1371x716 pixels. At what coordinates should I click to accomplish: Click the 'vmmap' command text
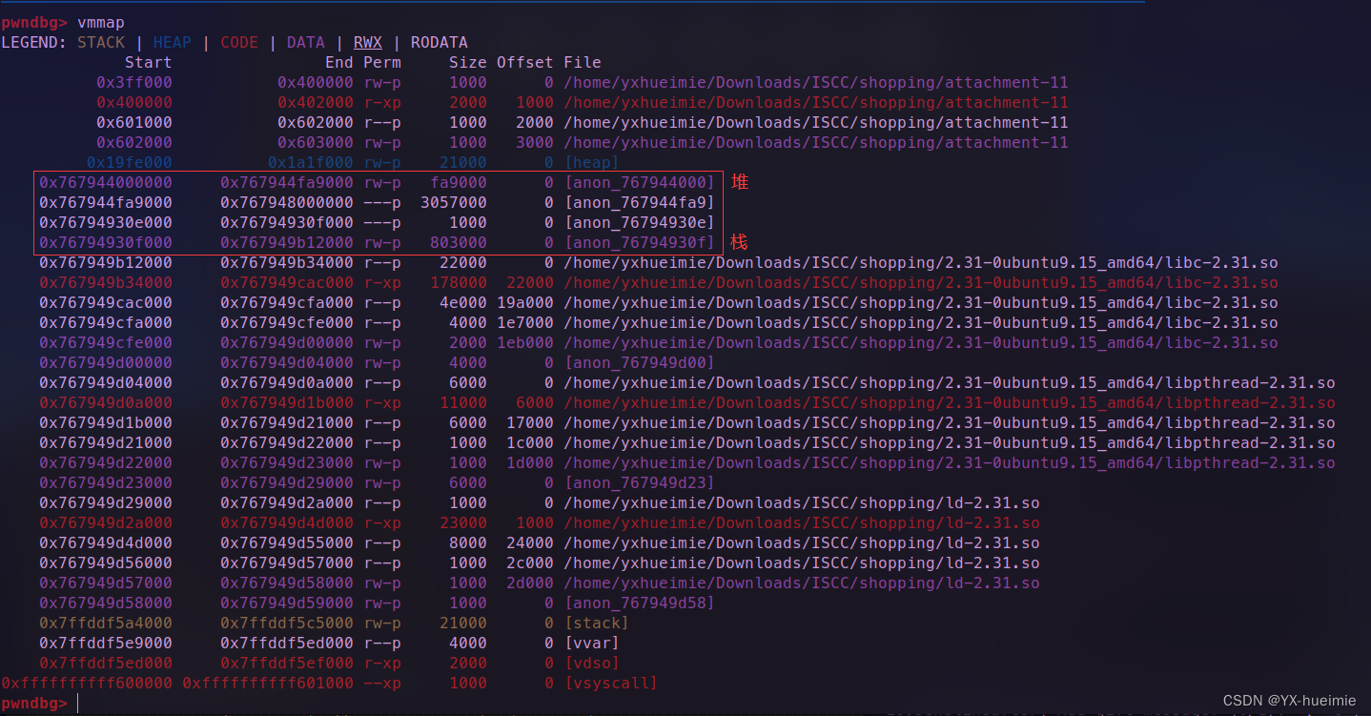coord(101,22)
